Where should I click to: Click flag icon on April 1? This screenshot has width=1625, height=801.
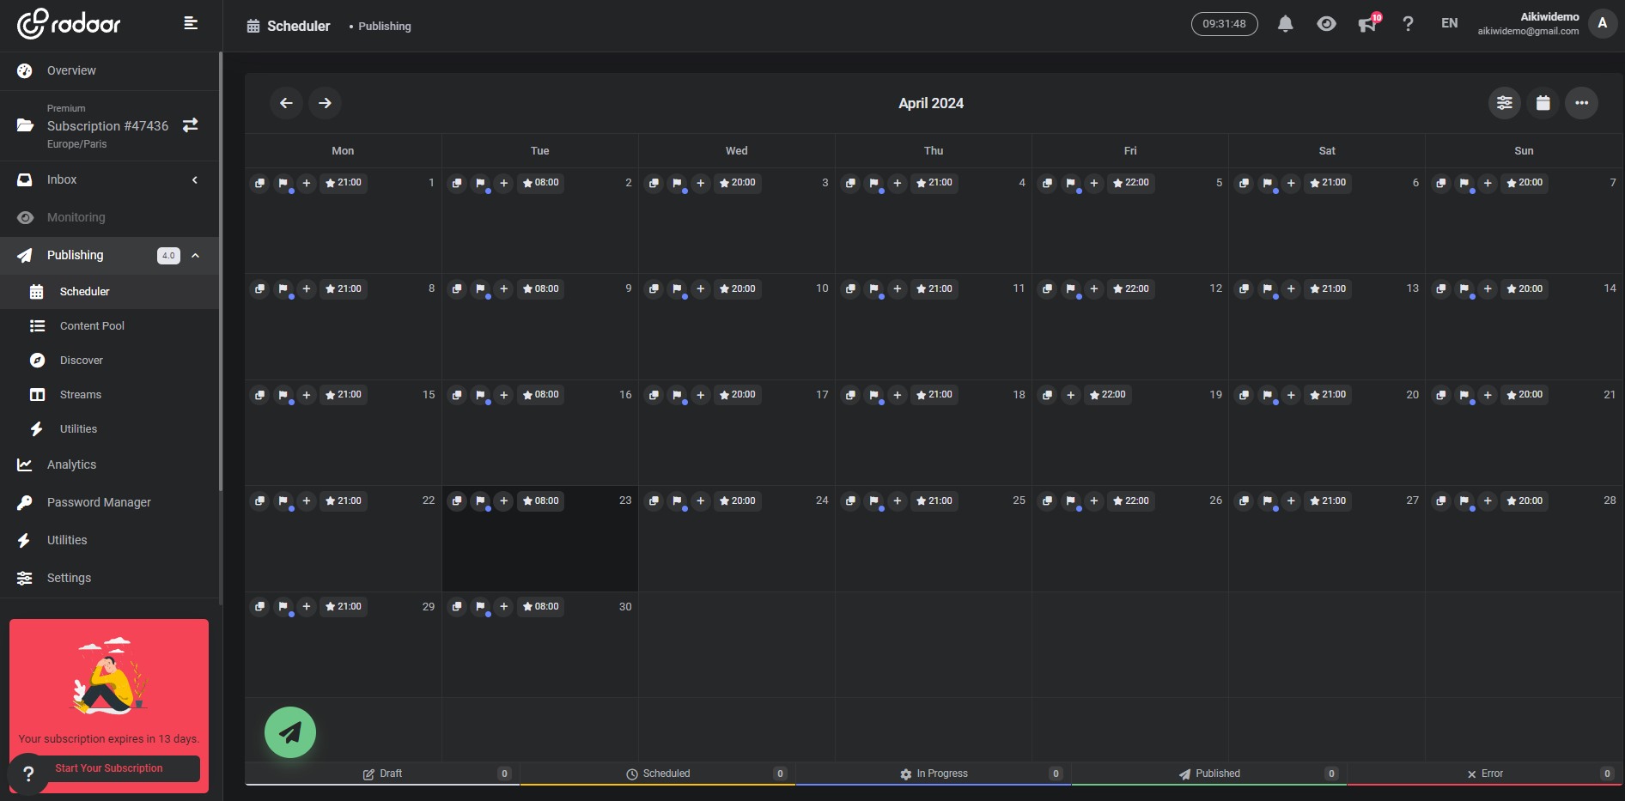[283, 183]
